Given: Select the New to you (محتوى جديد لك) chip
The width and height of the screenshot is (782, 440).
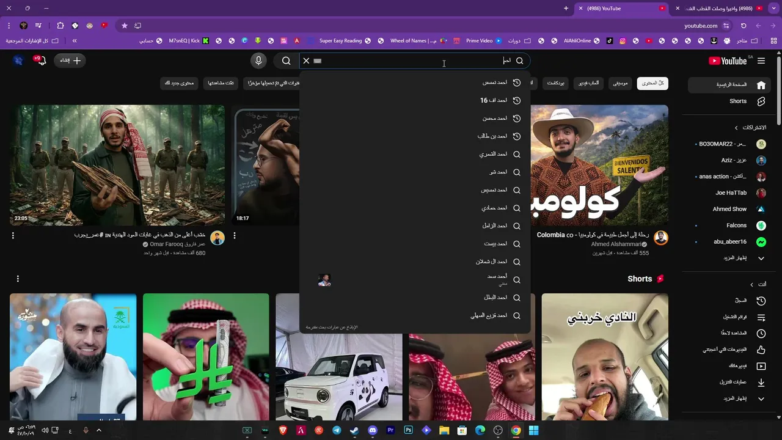Looking at the screenshot, I should [180, 83].
